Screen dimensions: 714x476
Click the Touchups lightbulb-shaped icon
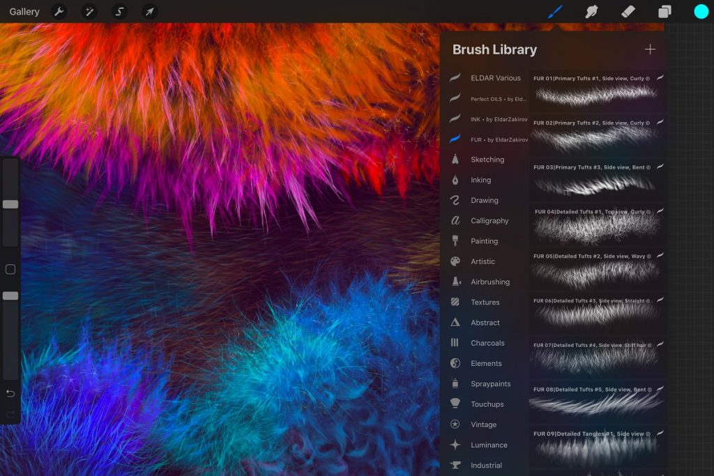(455, 404)
